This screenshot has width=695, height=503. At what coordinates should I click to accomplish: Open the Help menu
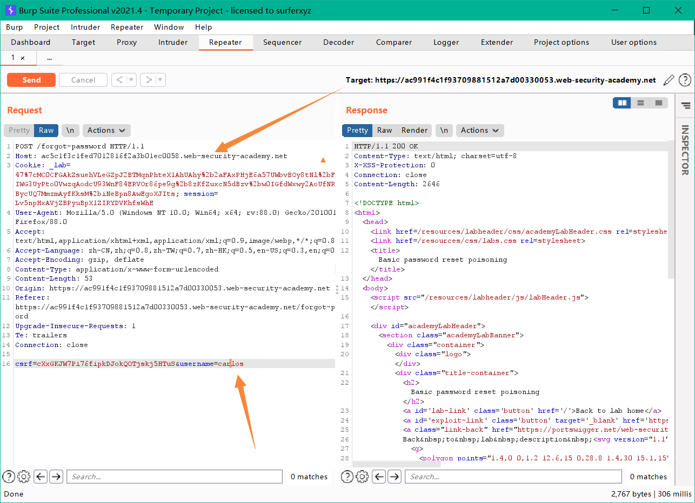point(203,27)
